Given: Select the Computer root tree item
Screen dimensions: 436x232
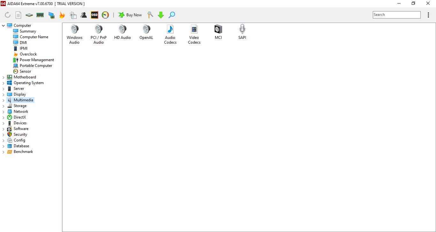Looking at the screenshot, I should tap(22, 25).
